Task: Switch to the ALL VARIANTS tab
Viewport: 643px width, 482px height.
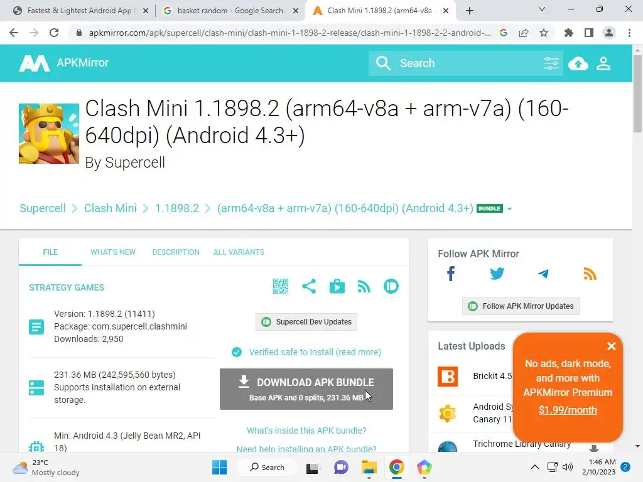Action: tap(239, 252)
